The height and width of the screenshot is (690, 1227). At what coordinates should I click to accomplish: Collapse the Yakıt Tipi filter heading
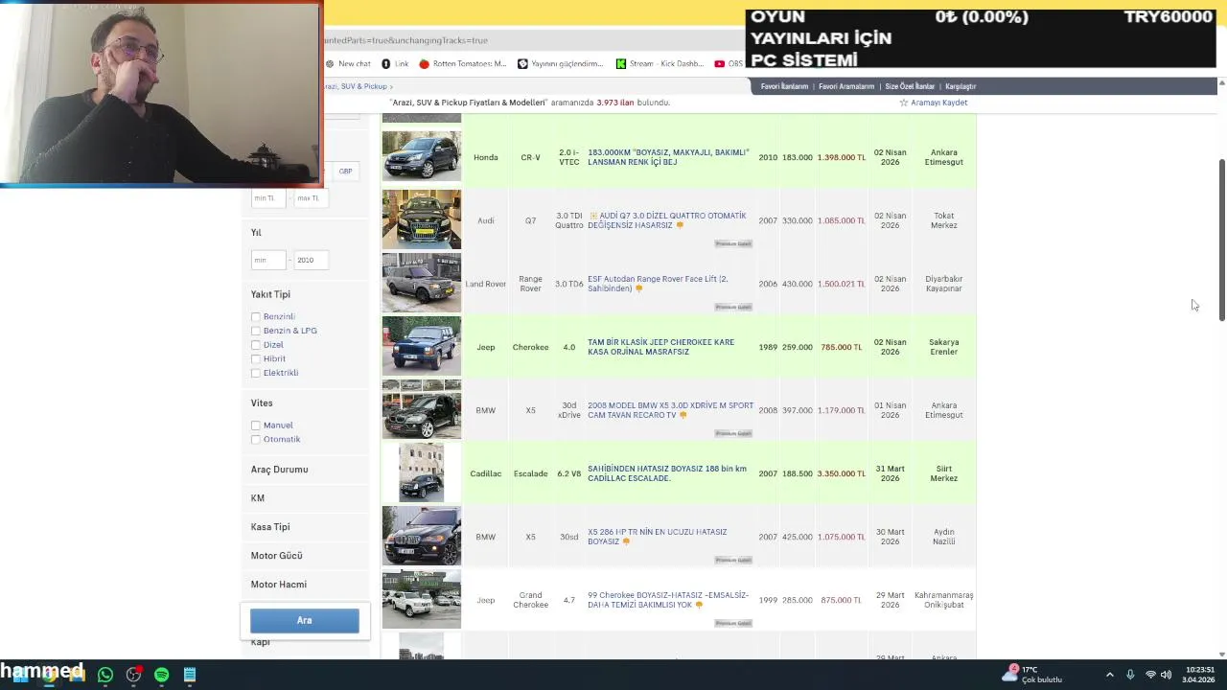270,294
